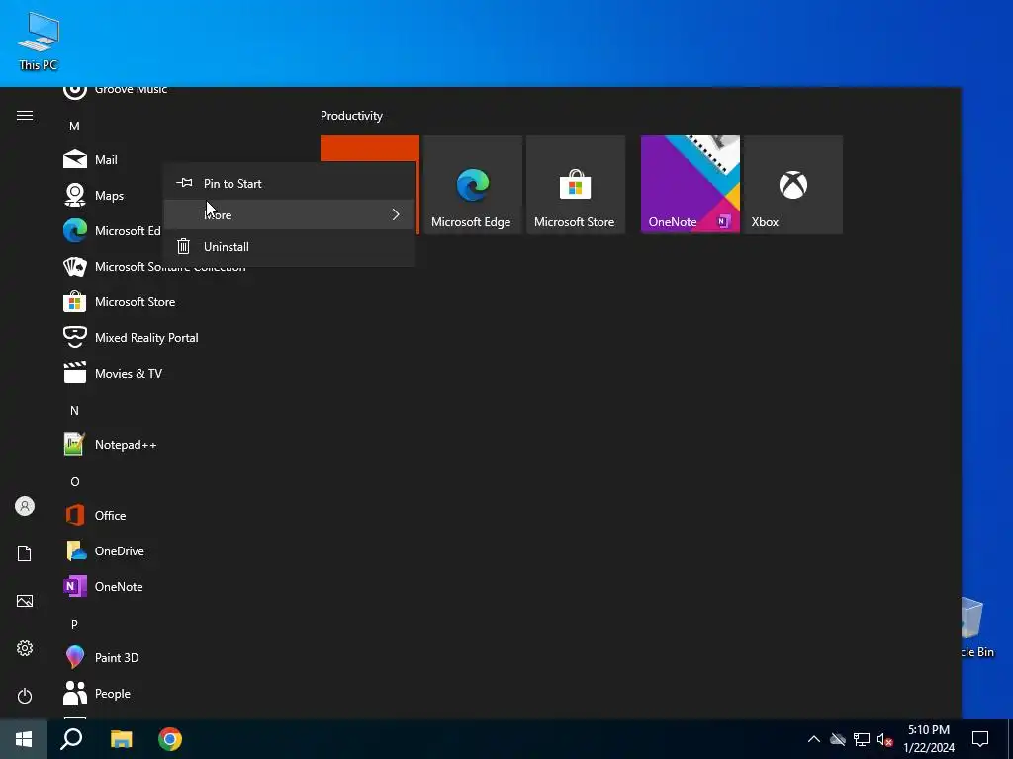The image size is (1013, 759).
Task: Launch OneNote from the app list
Action: click(x=103, y=586)
